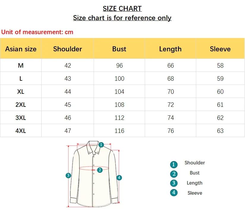Select the Sleeve column header
The height and width of the screenshot is (211, 245).
(x=220, y=49)
